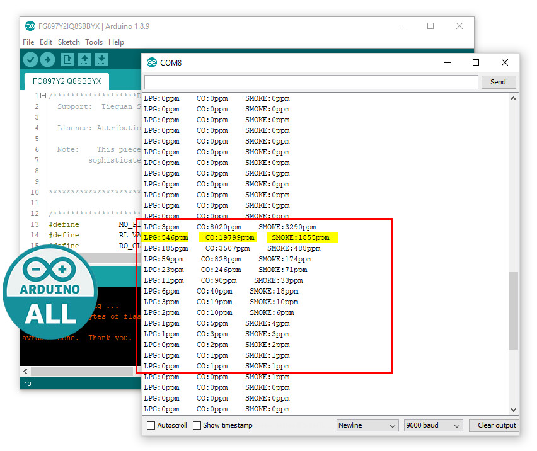This screenshot has width=537, height=451.
Task: Click the SMOKE:18ppm value
Action: tap(274, 292)
